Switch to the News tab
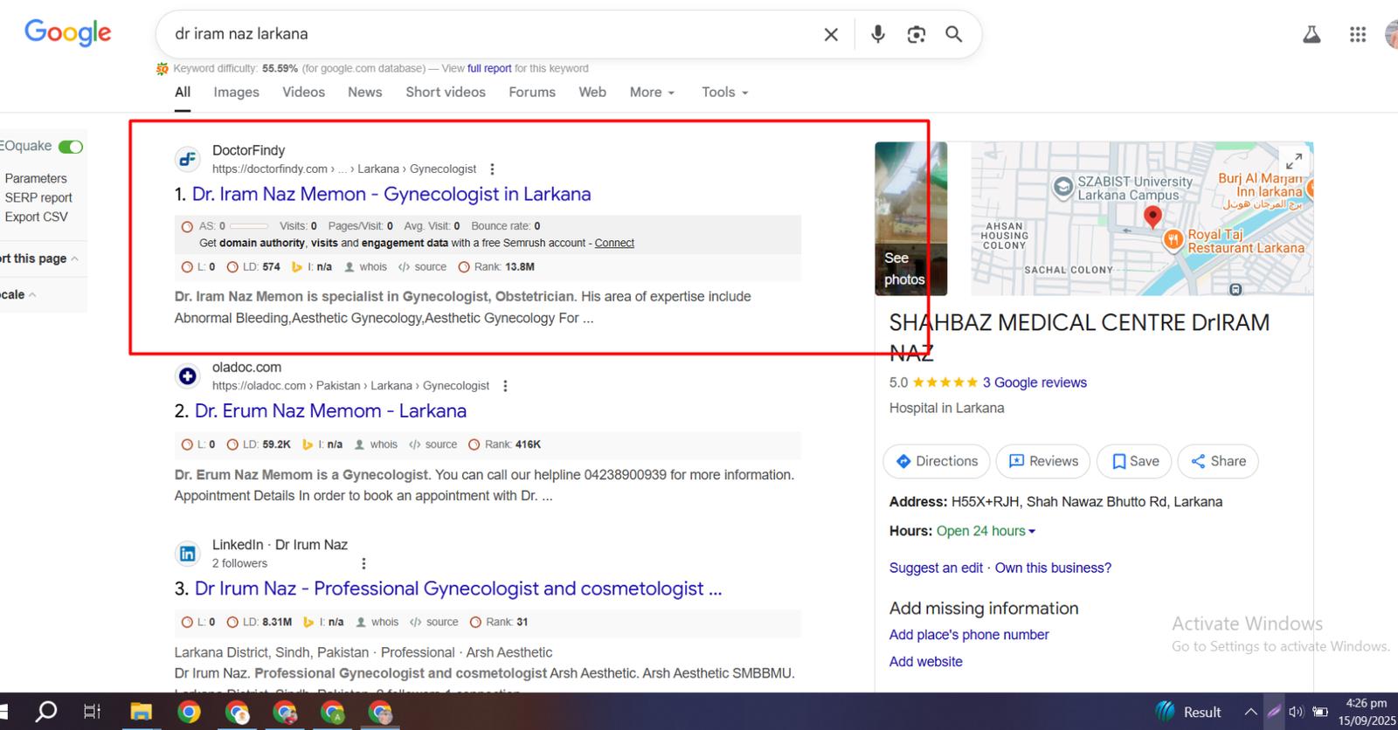The height and width of the screenshot is (730, 1398). pos(364,93)
